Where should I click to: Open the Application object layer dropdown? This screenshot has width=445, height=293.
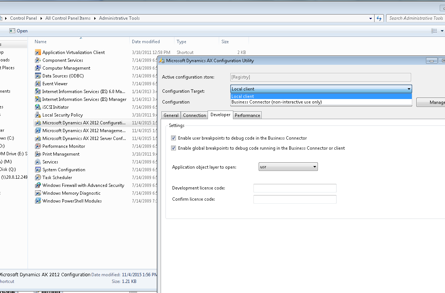(288, 167)
